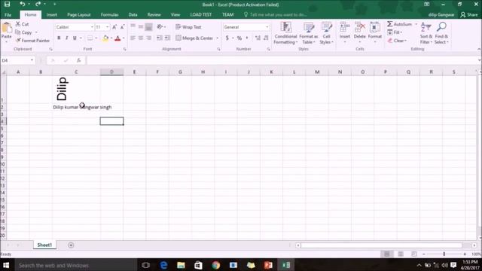
Task: Copy the selected cell
Action: (x=24, y=32)
